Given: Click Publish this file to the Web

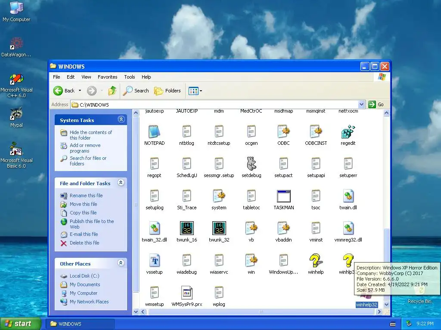Looking at the screenshot, I should click(92, 224).
